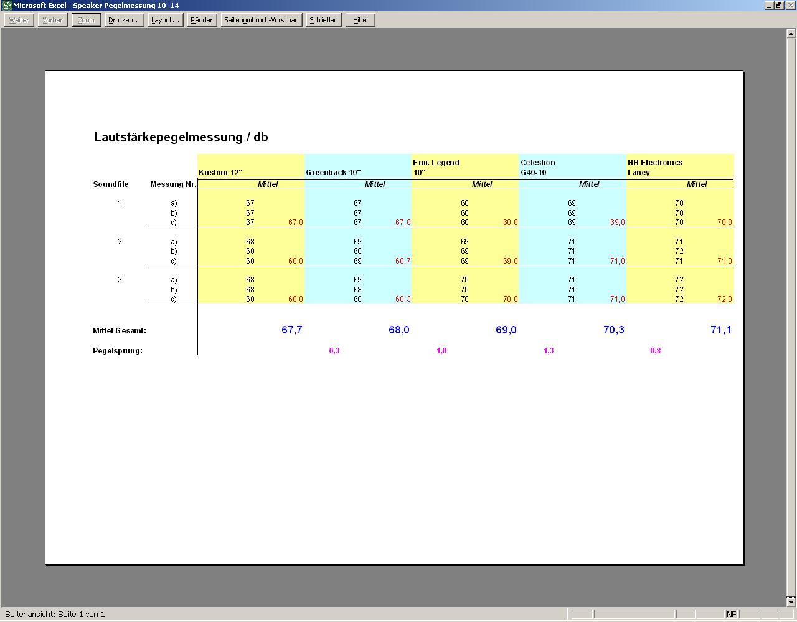Click the scroll down arrow of the vertical scrollbar

(791, 602)
